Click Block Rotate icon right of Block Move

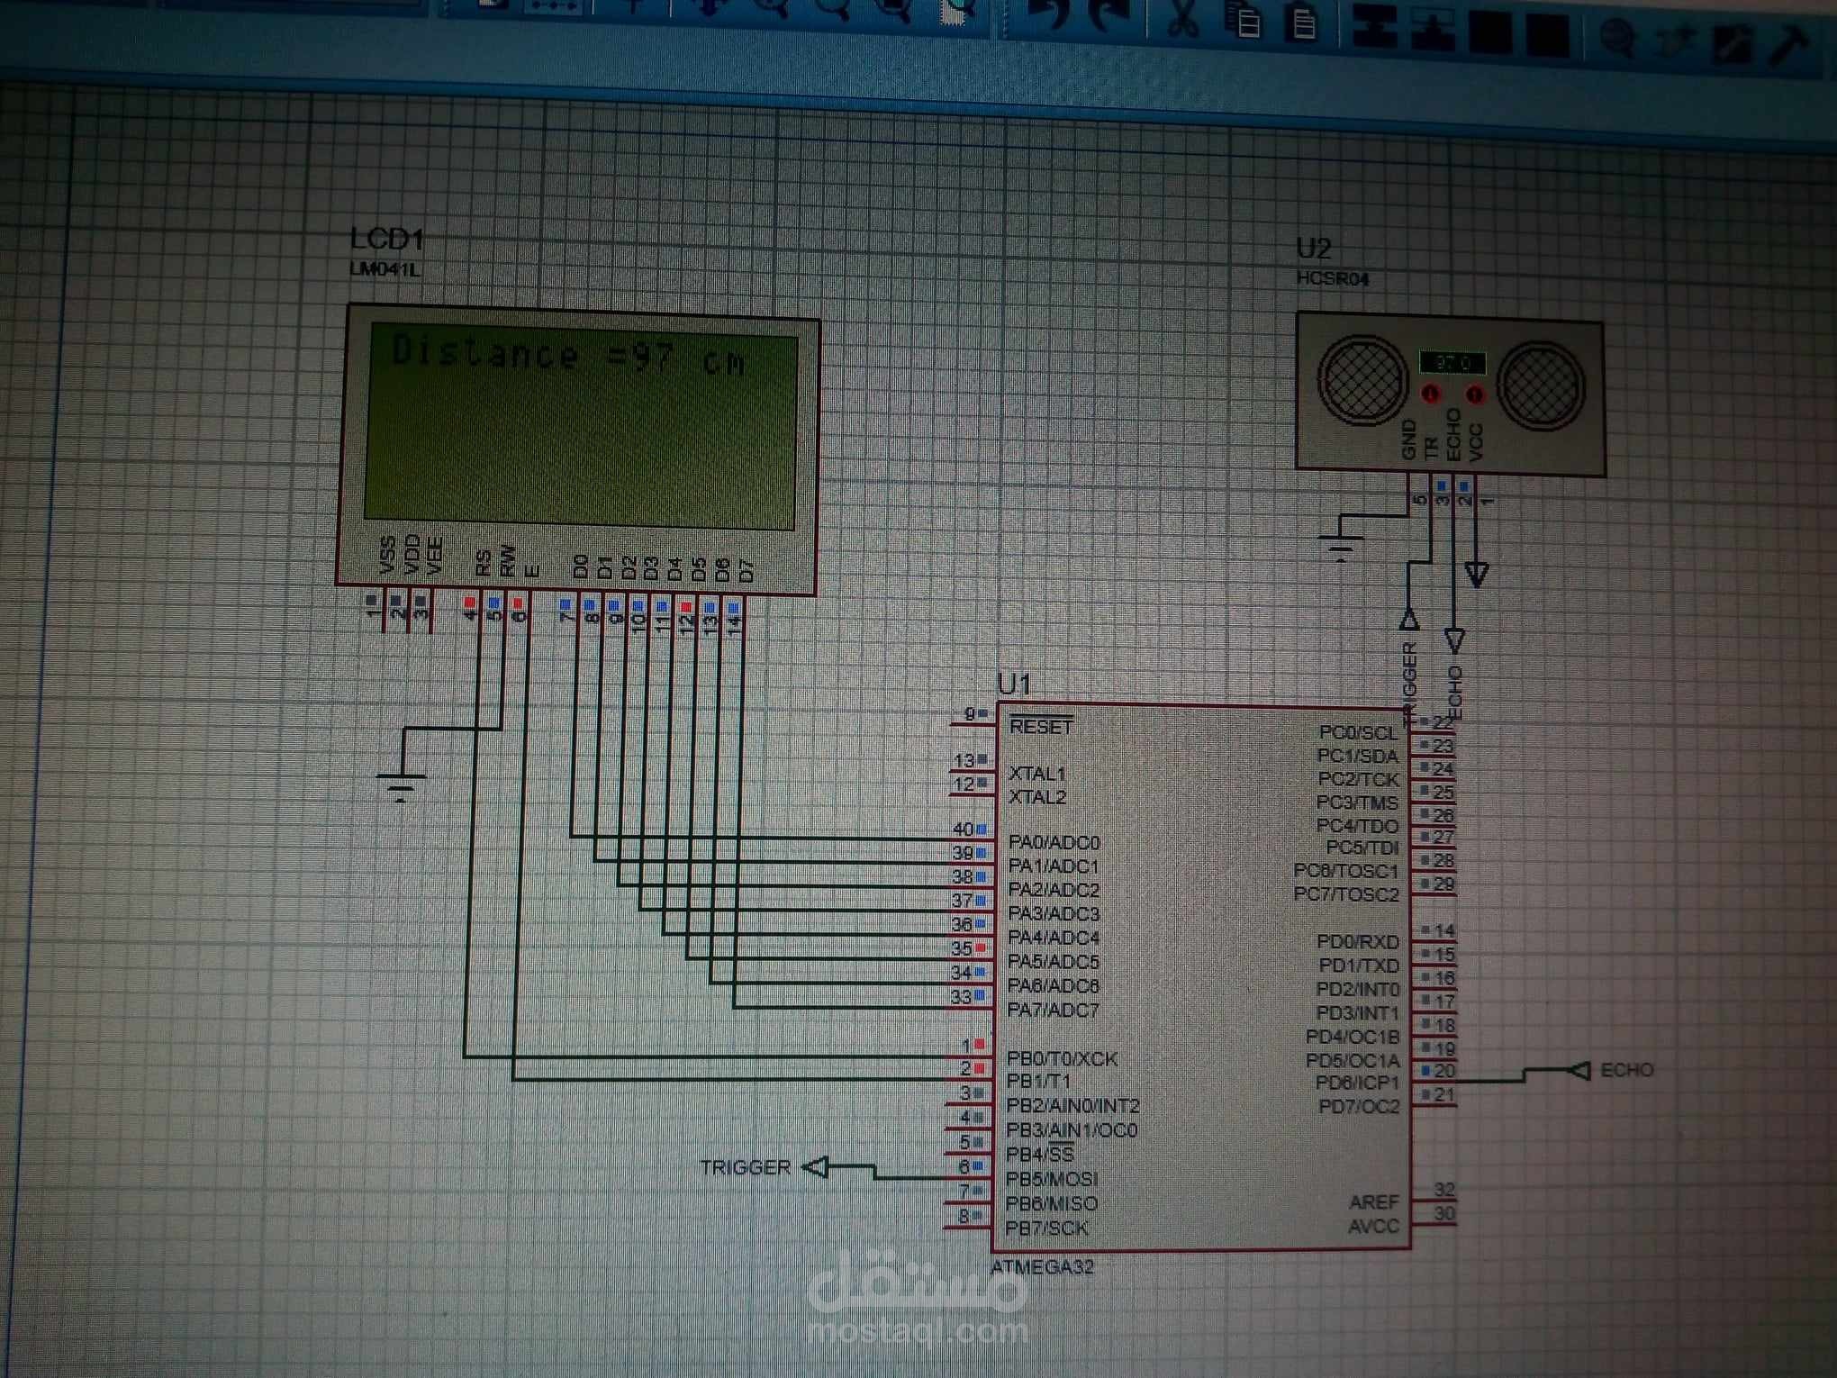[1490, 32]
